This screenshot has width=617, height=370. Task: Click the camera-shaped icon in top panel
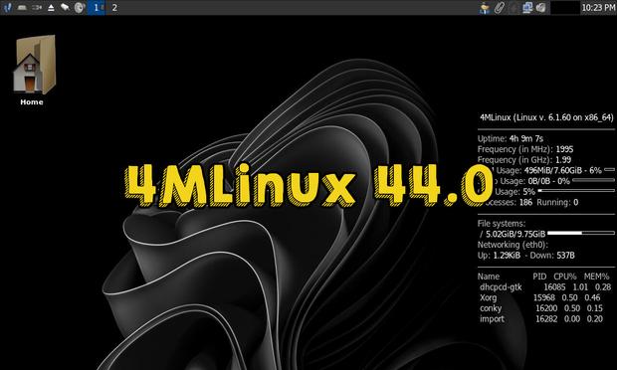click(x=37, y=8)
